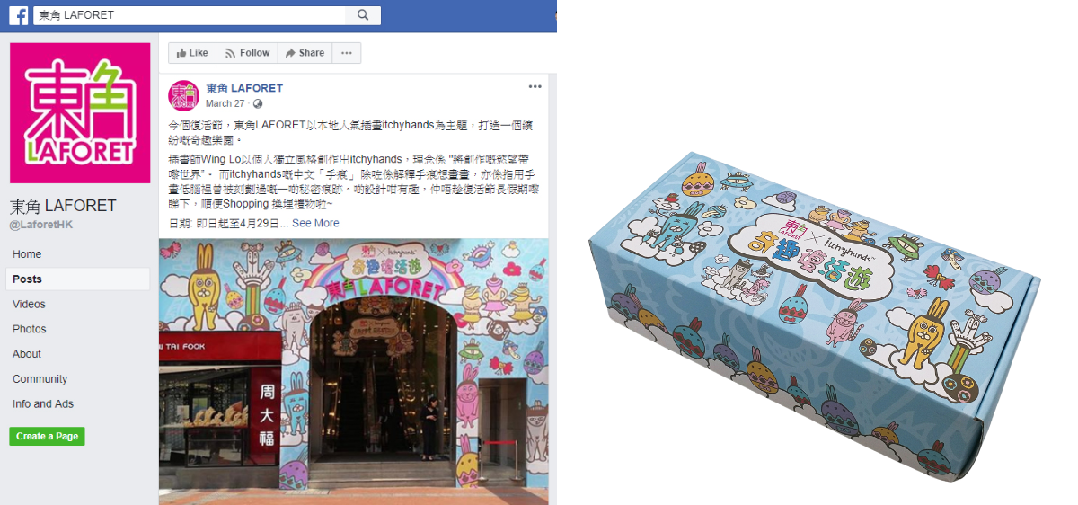The width and height of the screenshot is (1078, 505).
Task: Open the large LAFORET profile picture
Action: click(x=80, y=112)
